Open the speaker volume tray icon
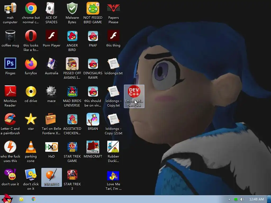 click(242, 199)
